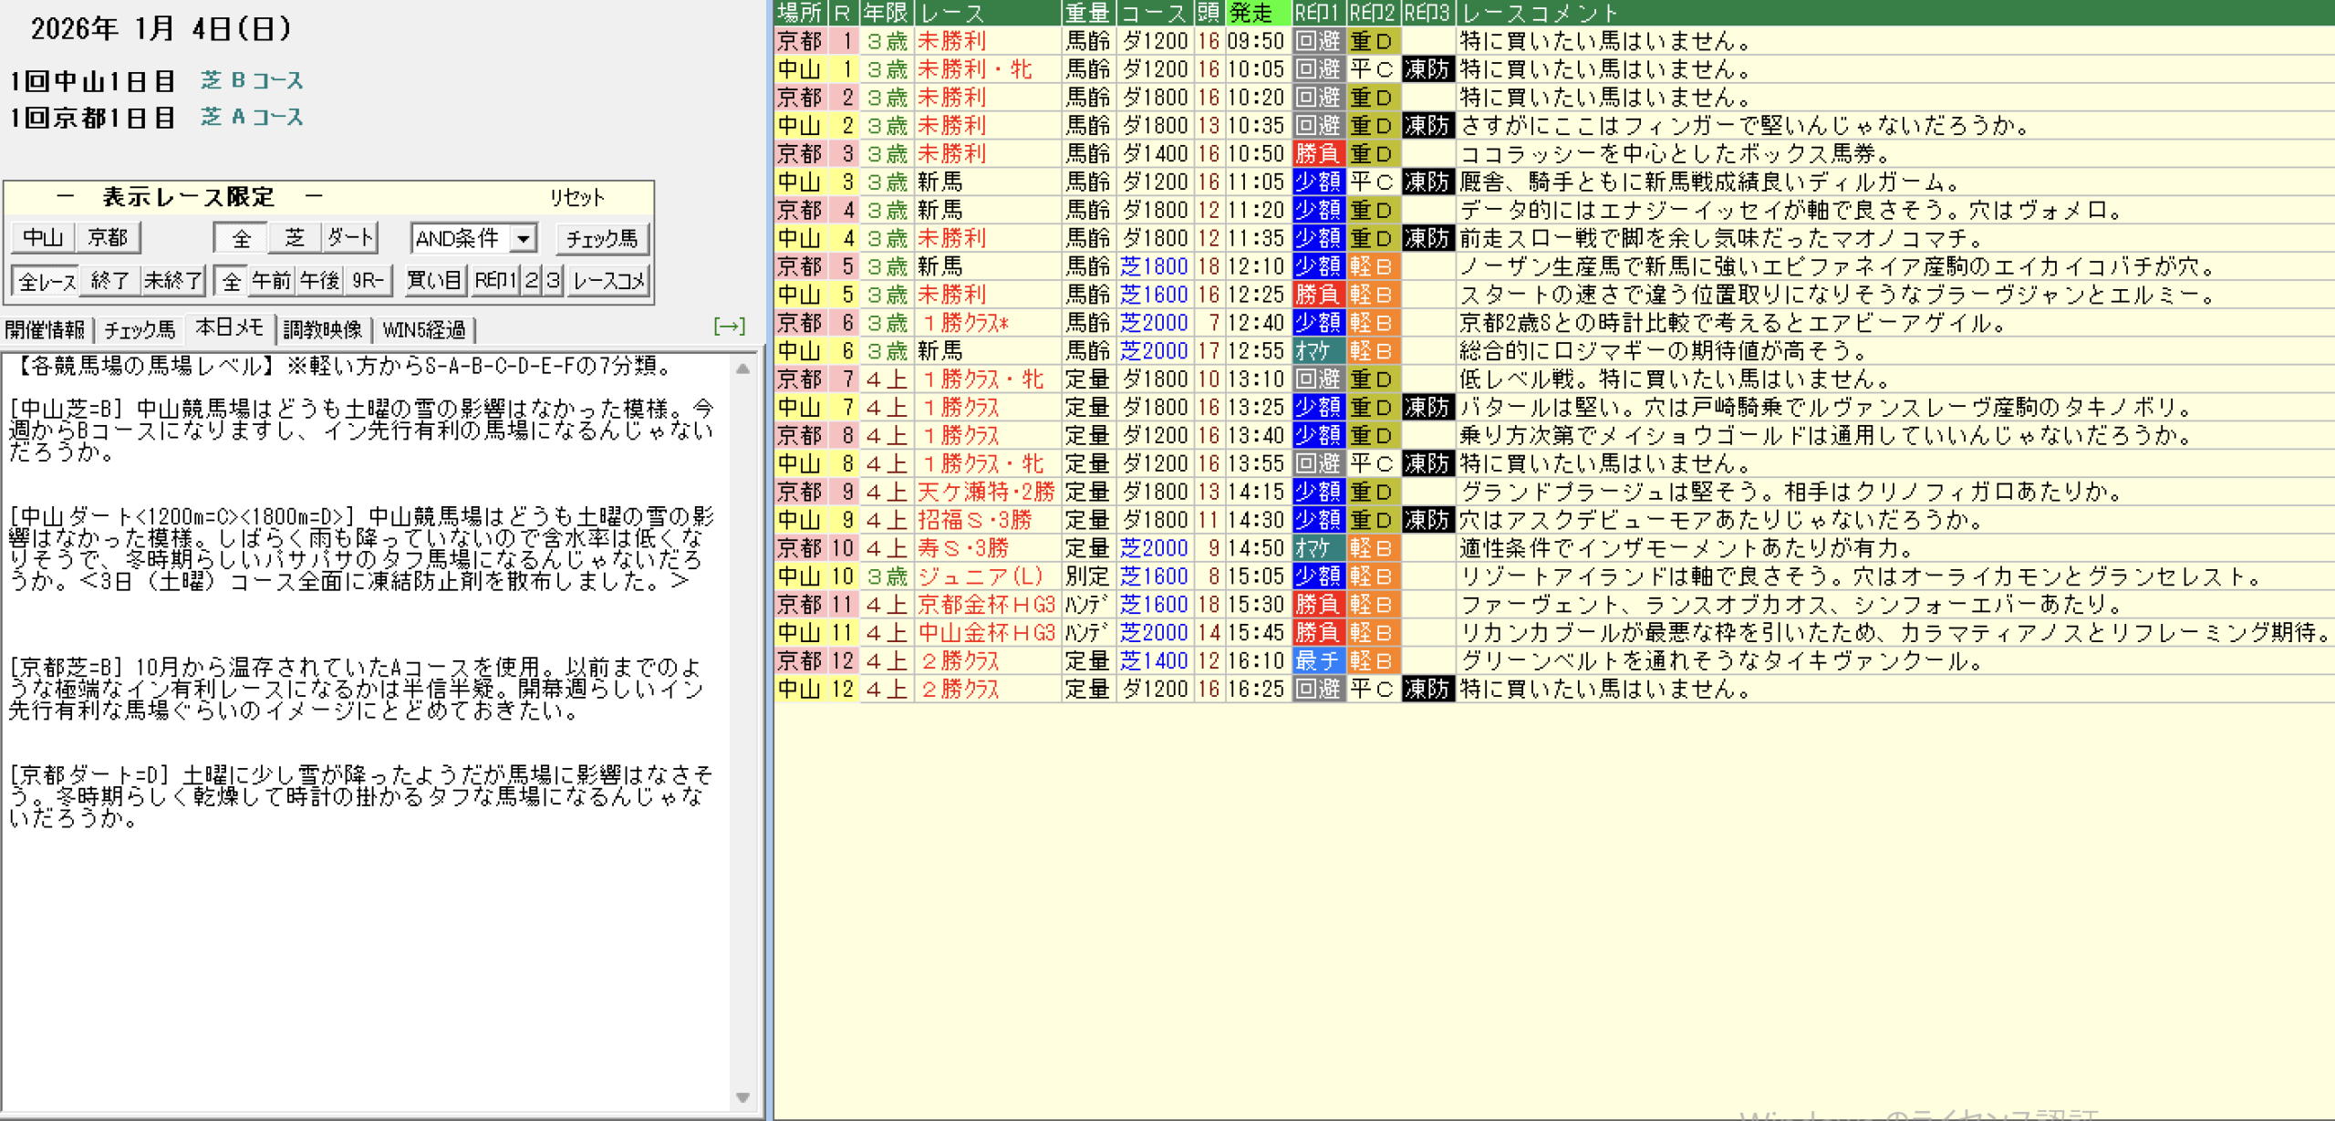Open the AND条件 dropdown arrow
This screenshot has width=2335, height=1121.
click(x=523, y=239)
